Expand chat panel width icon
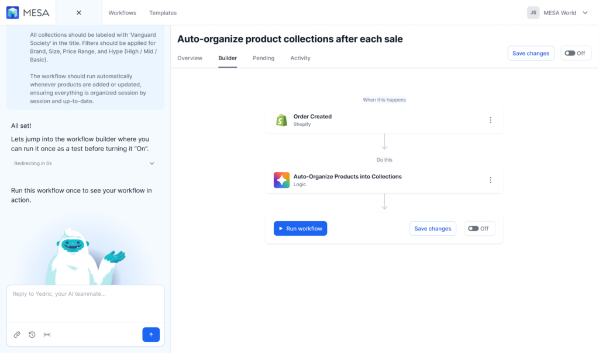The height and width of the screenshot is (353, 599). [47, 334]
